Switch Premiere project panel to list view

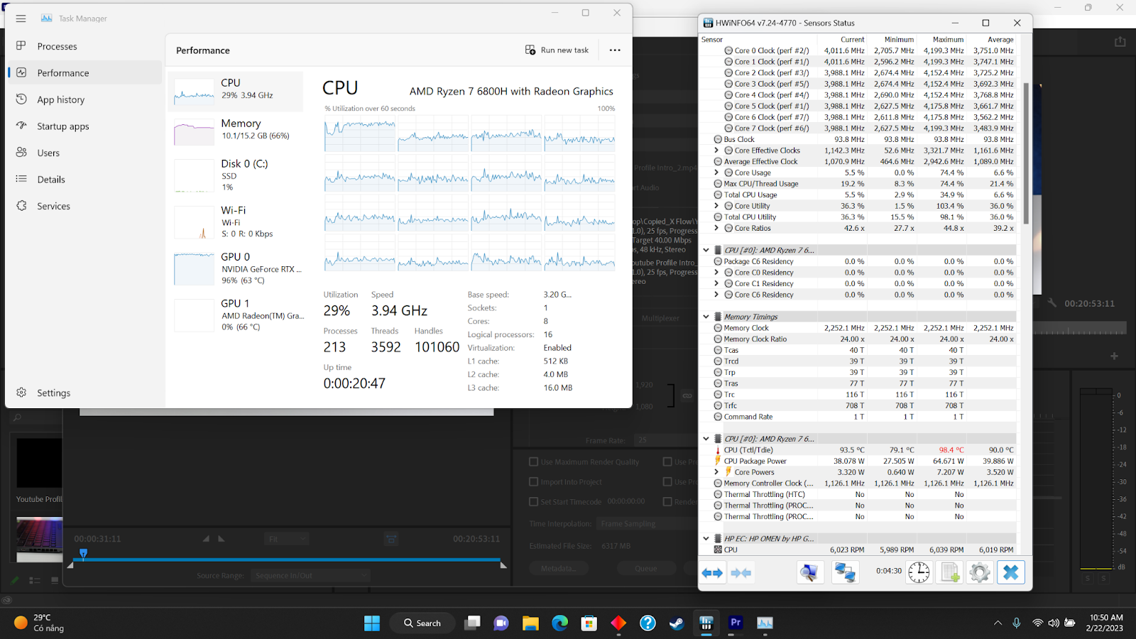point(35,580)
